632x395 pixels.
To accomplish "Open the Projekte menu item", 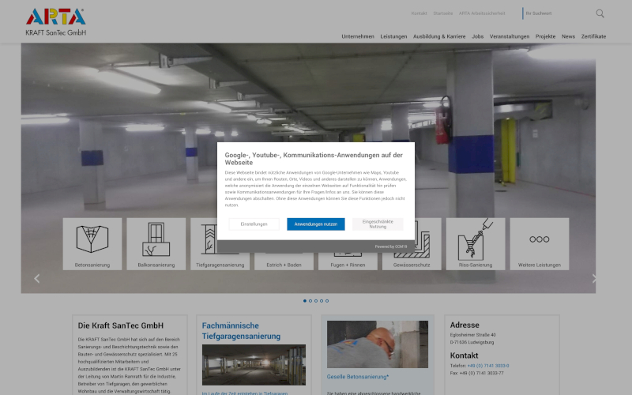I will pyautogui.click(x=545, y=36).
